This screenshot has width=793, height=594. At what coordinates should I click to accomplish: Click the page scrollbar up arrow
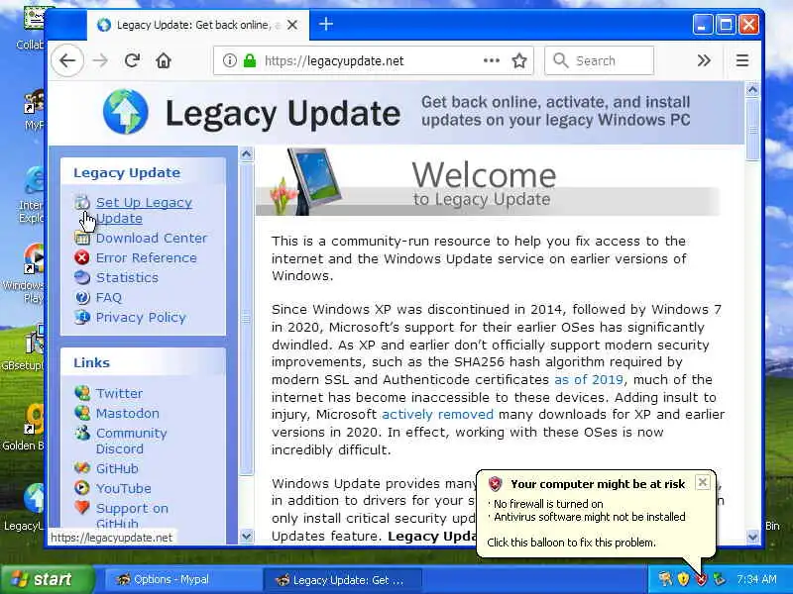(x=752, y=90)
